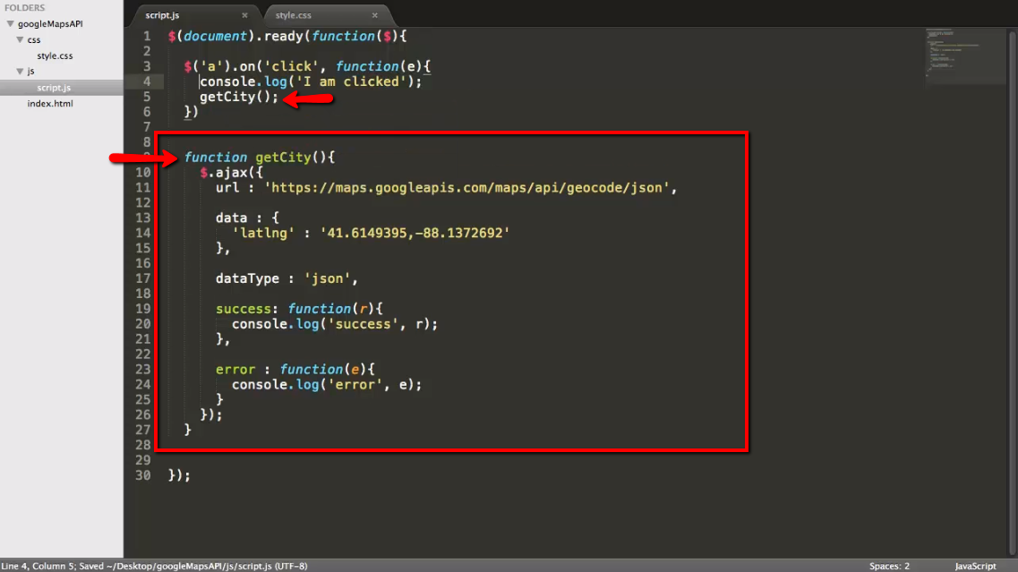
Task: Select the css folder in sidebar
Action: click(x=34, y=39)
